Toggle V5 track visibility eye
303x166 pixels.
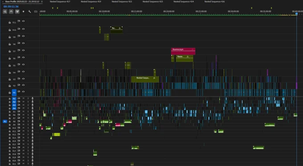pos(23,64)
